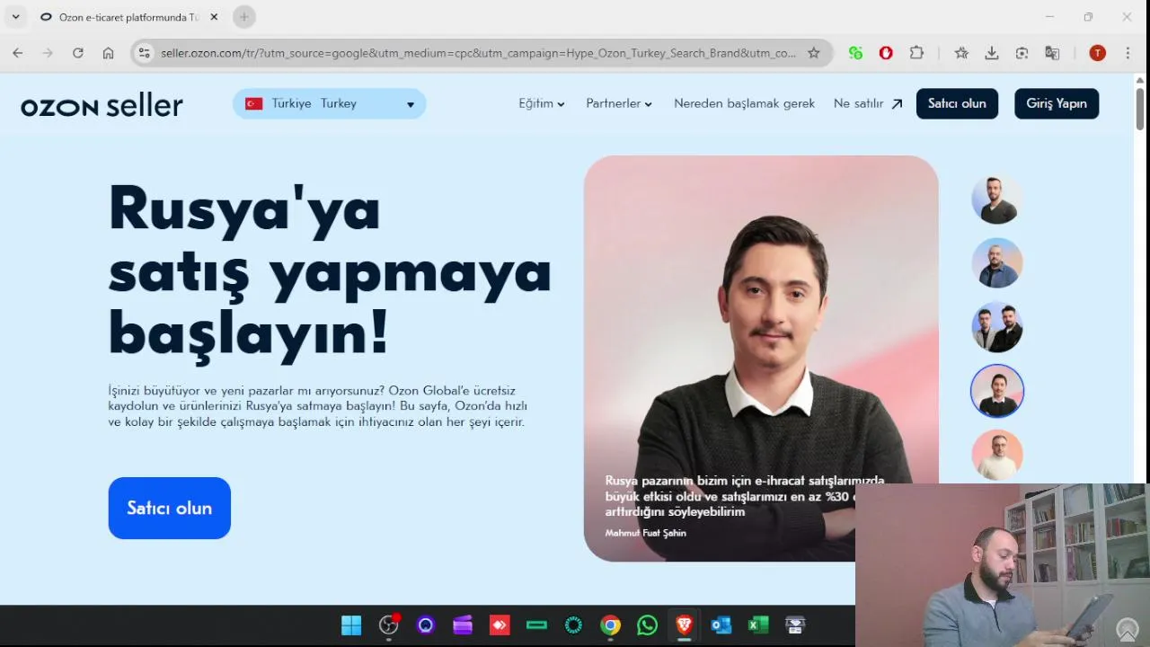Go back to the previous page
Screen dimensions: 1150x647
[x=18, y=53]
